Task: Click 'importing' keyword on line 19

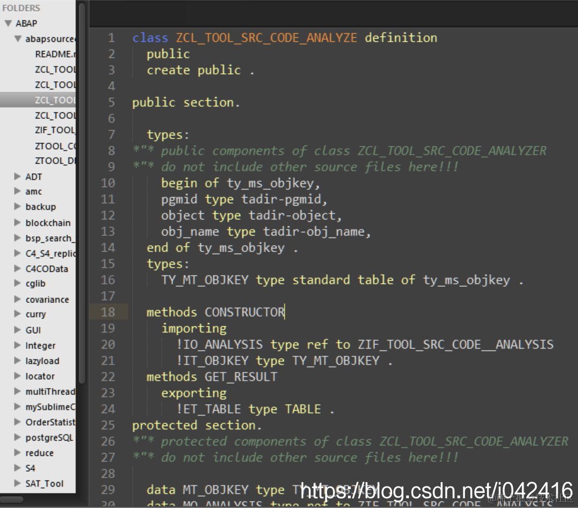Action: pos(194,329)
